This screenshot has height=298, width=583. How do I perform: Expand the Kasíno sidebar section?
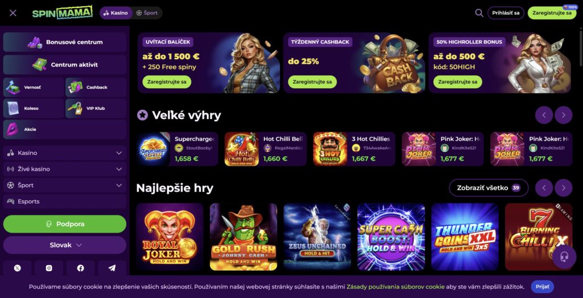[65, 153]
